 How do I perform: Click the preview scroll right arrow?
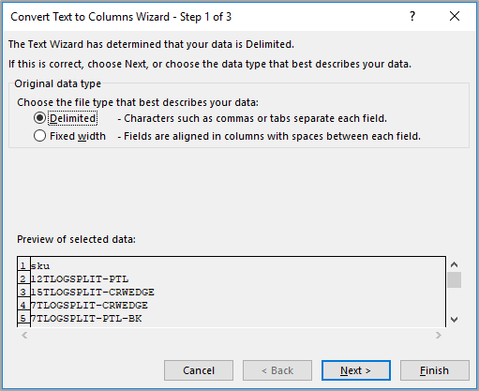pos(439,335)
